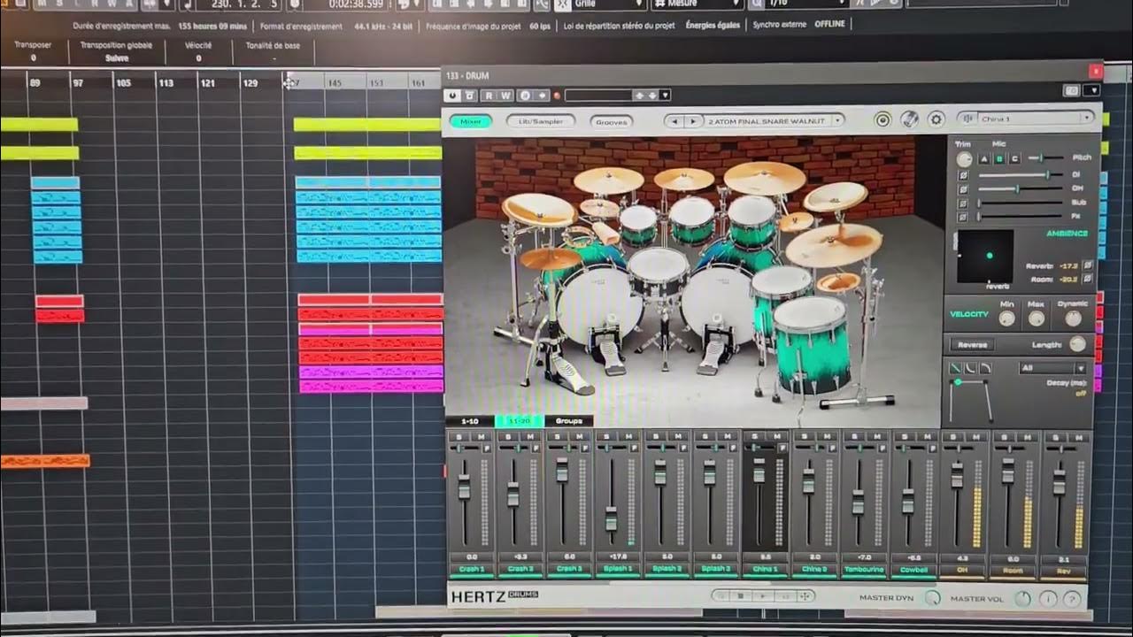1133x637 pixels.
Task: Select Mic position C
Action: pyautogui.click(x=1014, y=159)
